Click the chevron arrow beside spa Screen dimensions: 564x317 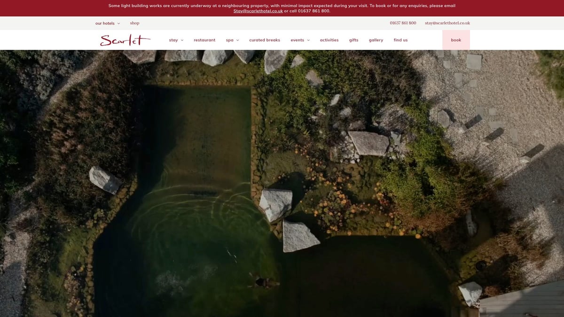tap(237, 40)
